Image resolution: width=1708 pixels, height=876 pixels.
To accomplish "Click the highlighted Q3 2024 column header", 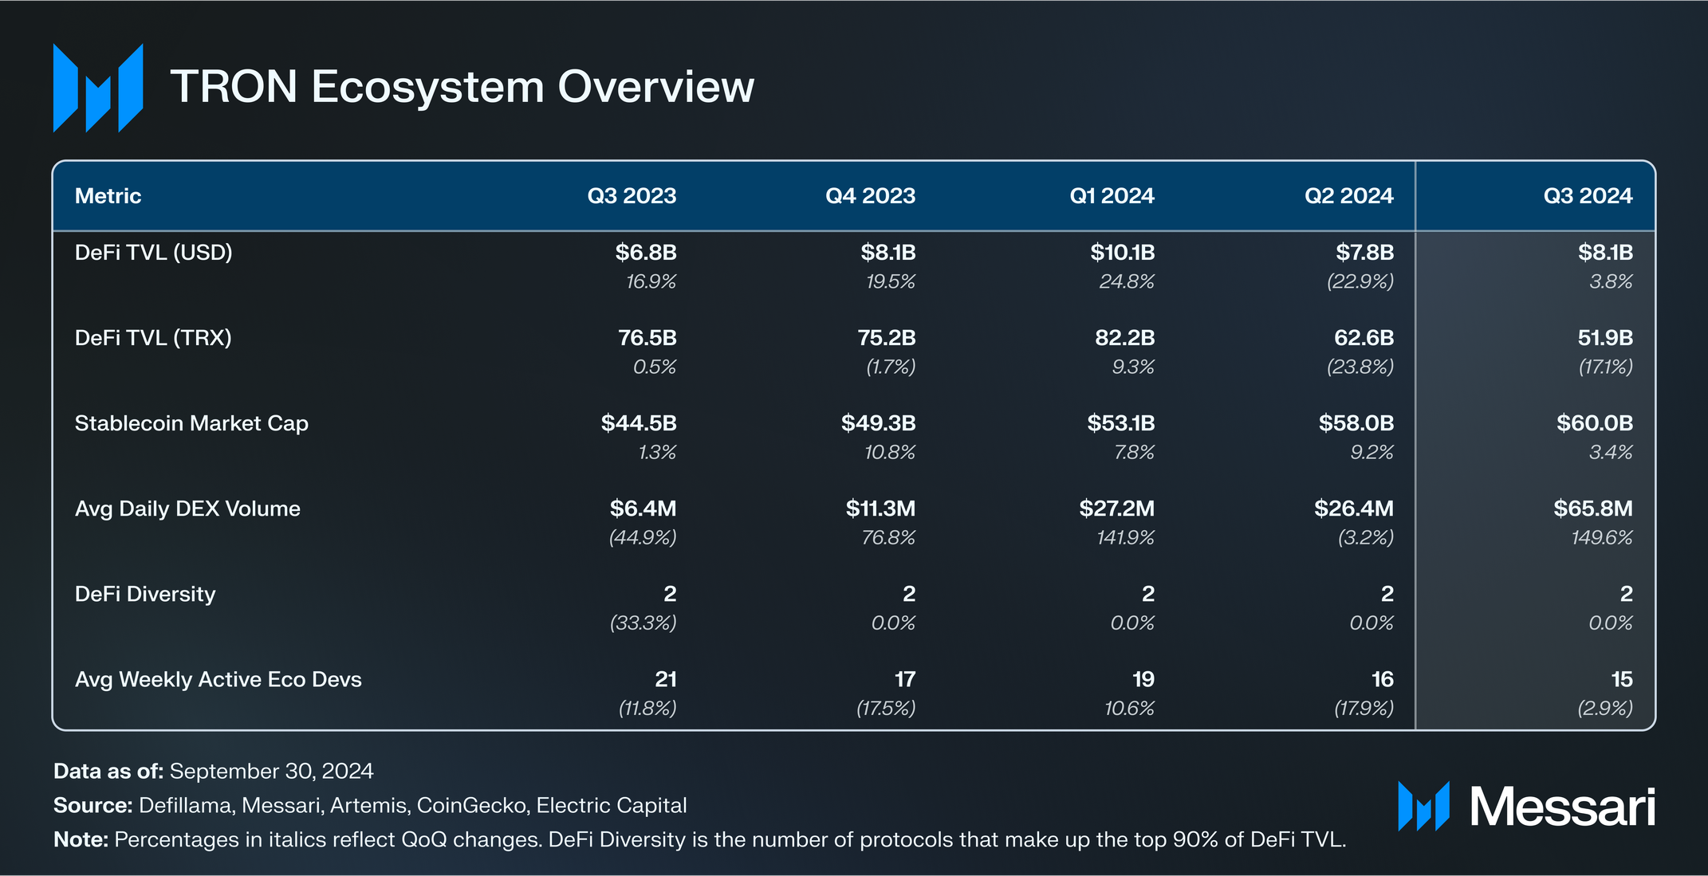I will pyautogui.click(x=1587, y=196).
